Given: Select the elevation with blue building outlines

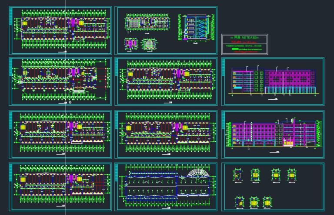Looking at the screenshot, I should pyautogui.click(x=274, y=81).
